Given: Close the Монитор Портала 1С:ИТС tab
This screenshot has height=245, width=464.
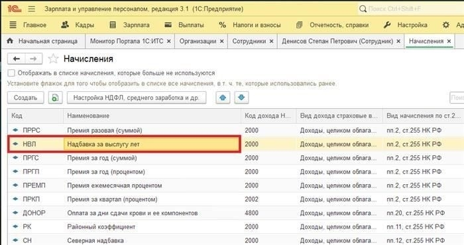Looking at the screenshot, I should click(x=168, y=42).
